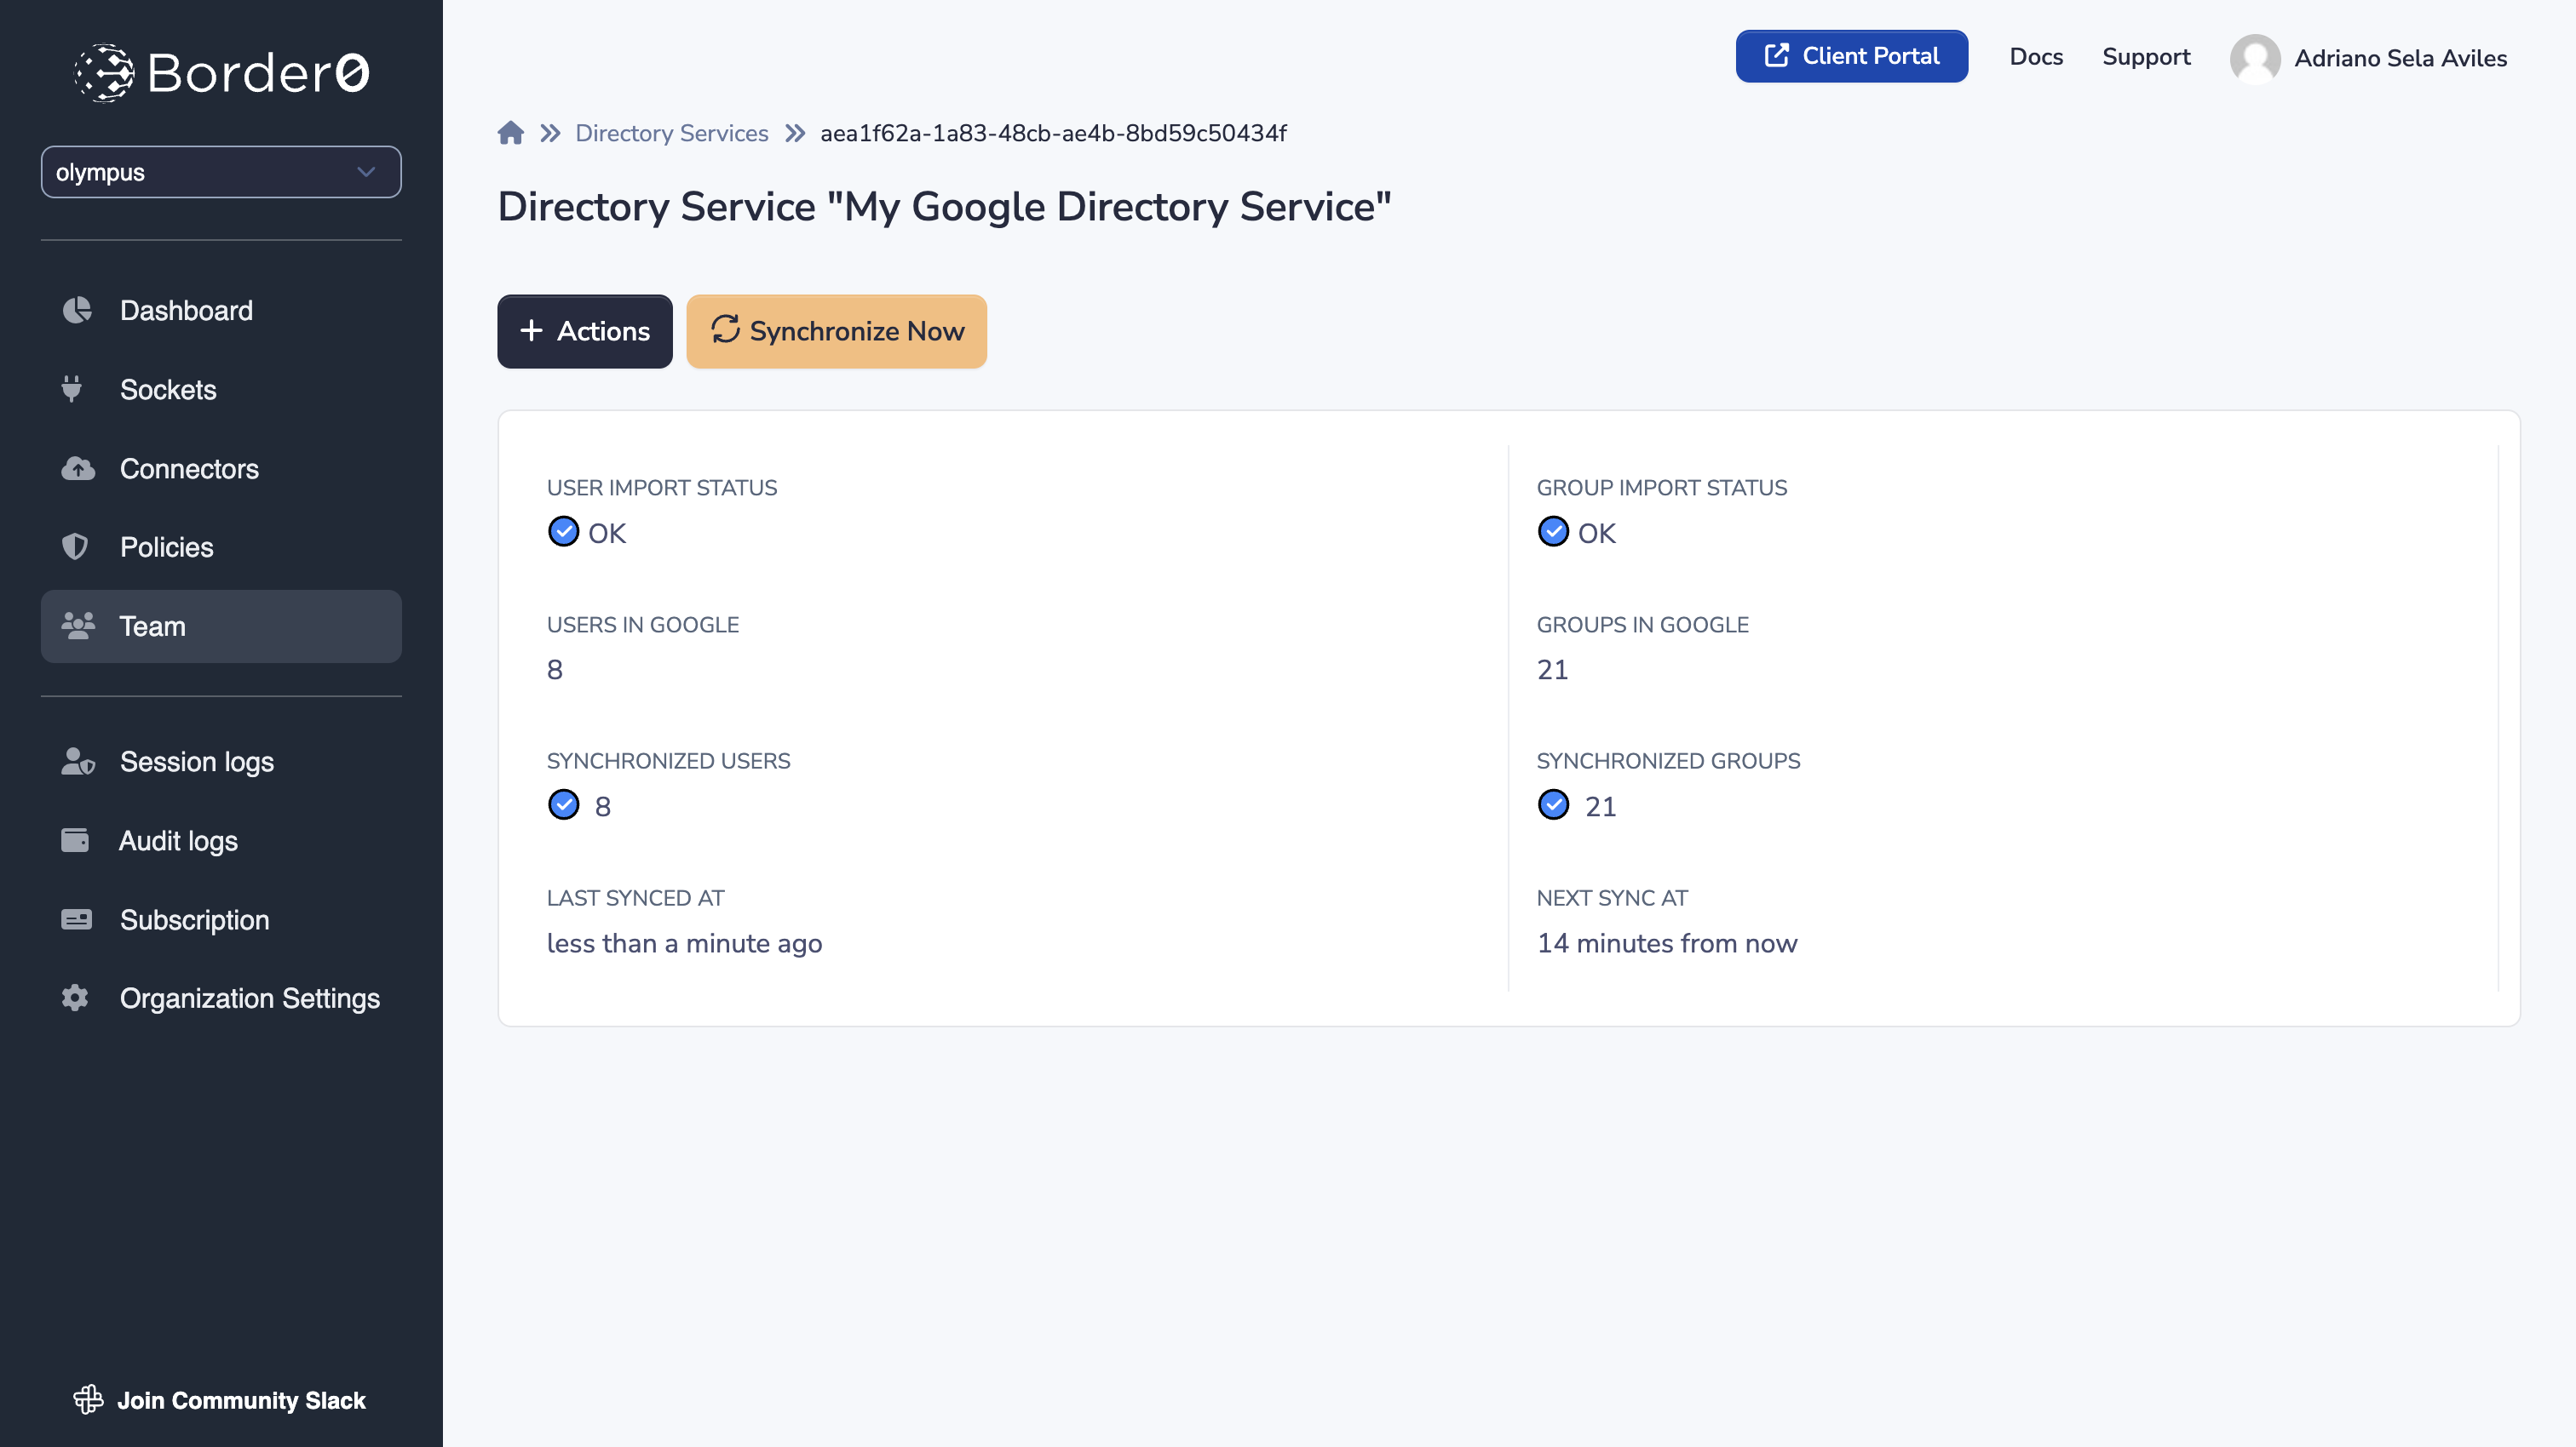Click the page title Directory Service heading
The height and width of the screenshot is (1447, 2576).
pyautogui.click(x=944, y=207)
